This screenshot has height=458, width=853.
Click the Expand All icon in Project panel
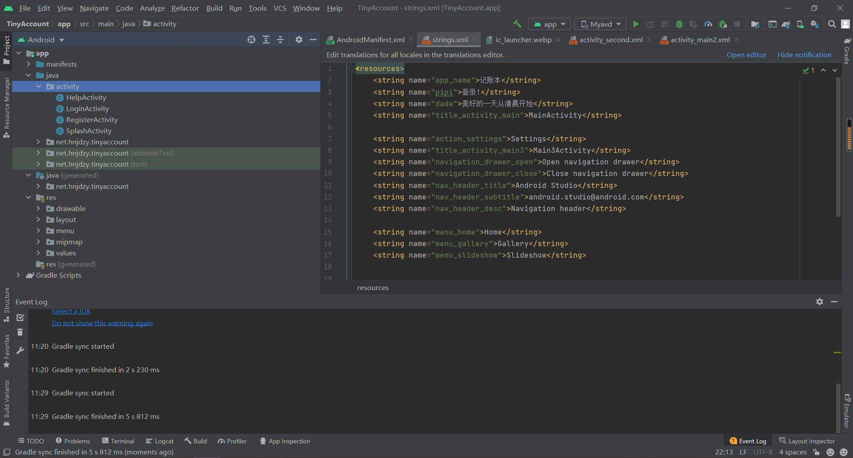[266, 40]
